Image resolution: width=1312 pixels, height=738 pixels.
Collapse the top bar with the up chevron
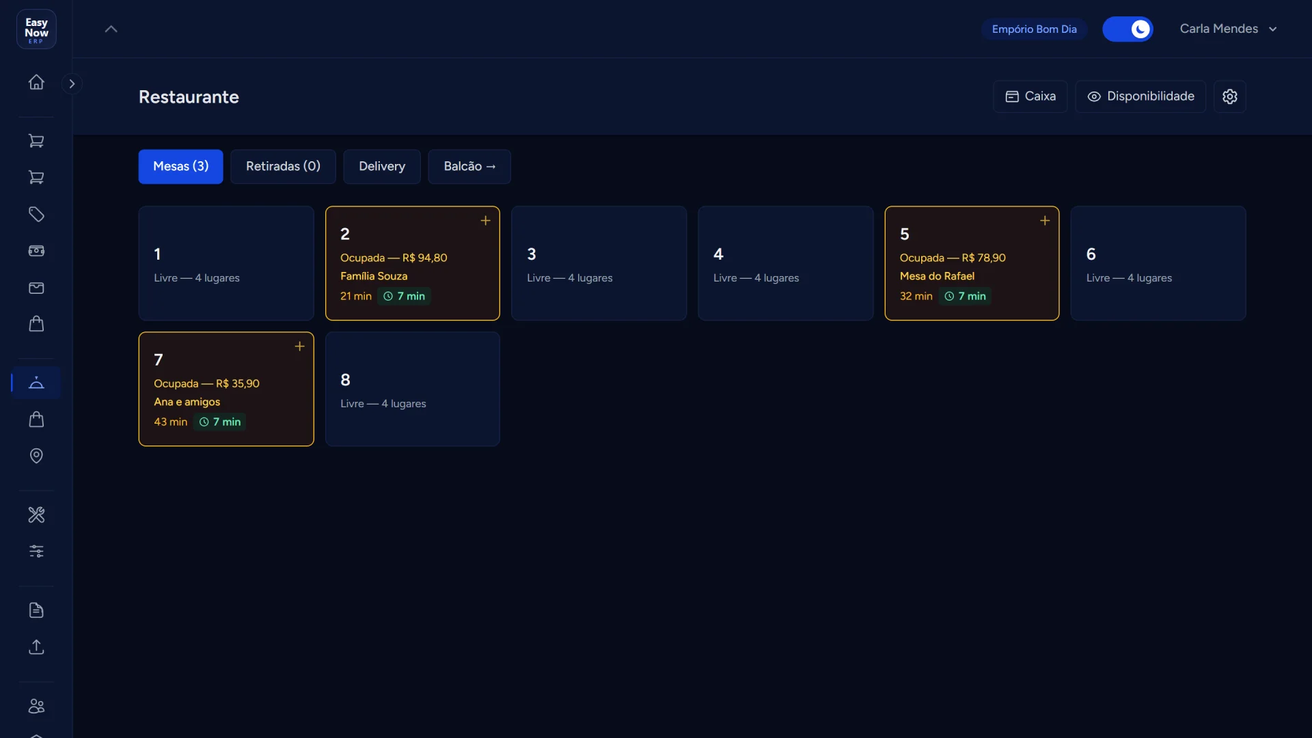click(111, 29)
